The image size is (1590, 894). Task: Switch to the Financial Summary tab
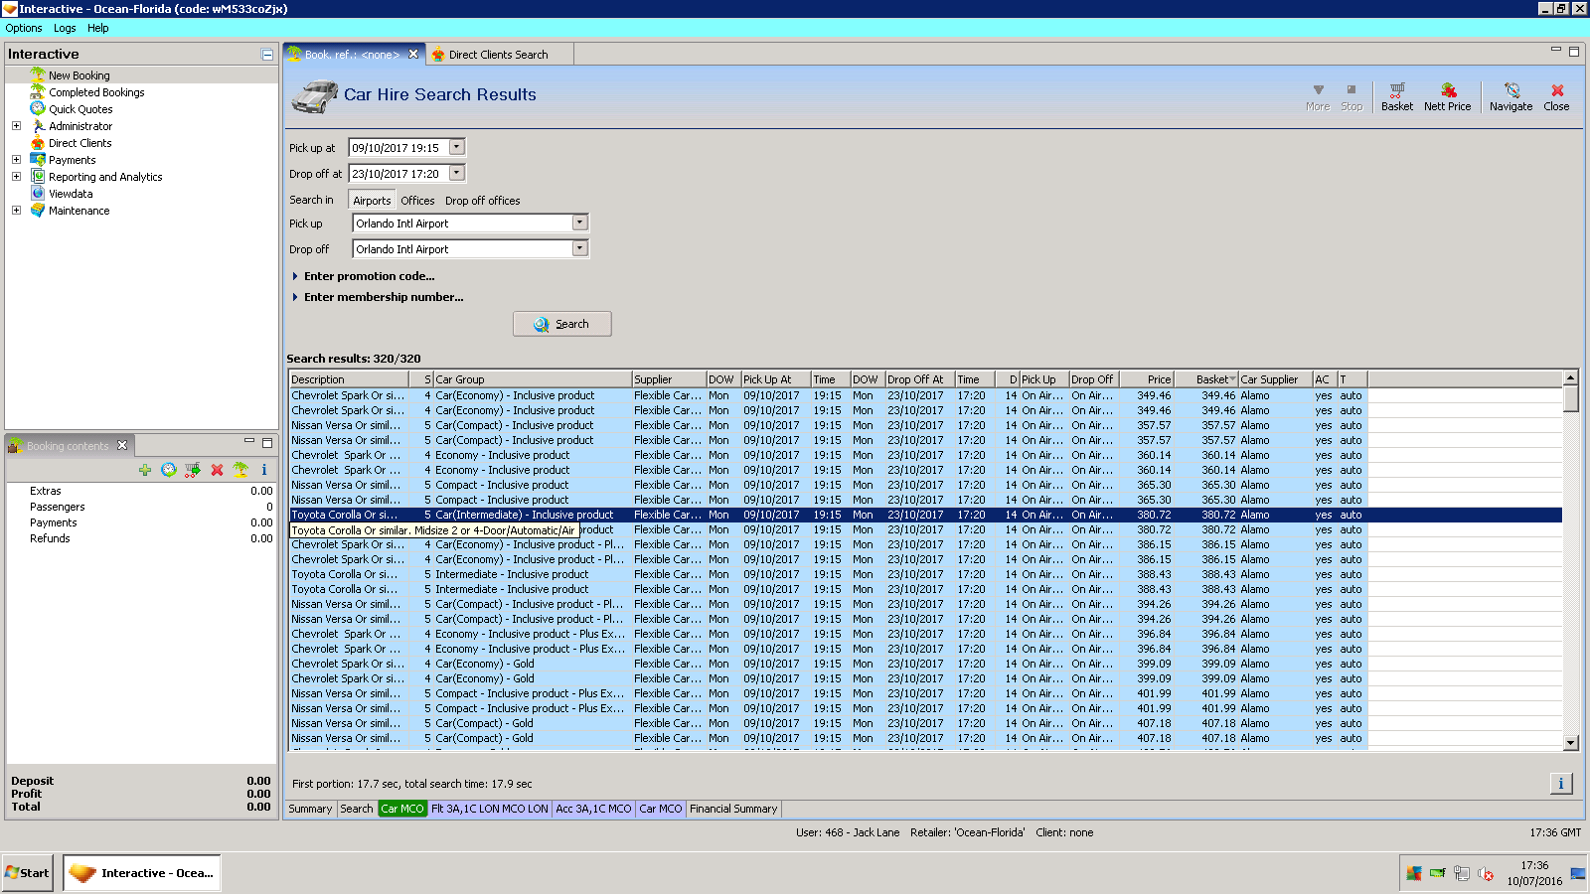point(733,809)
